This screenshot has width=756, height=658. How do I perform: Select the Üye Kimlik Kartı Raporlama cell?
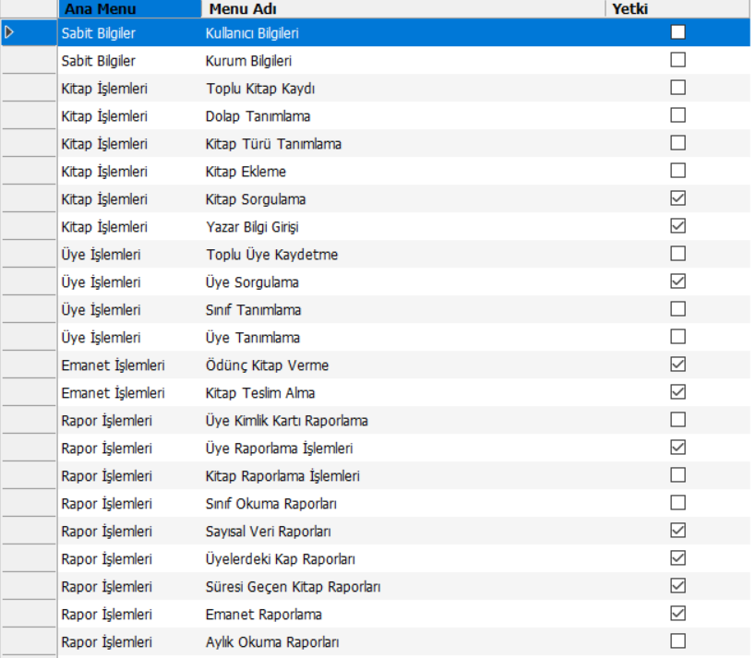point(287,421)
